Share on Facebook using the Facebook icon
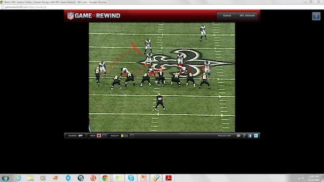This screenshot has height=182, width=324. point(250,136)
